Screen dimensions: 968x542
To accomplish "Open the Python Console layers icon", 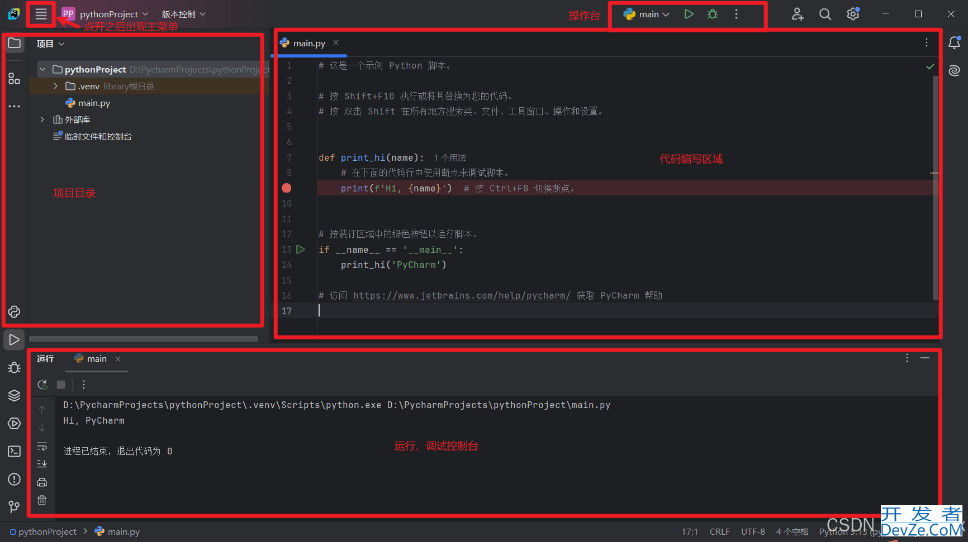I will coord(15,395).
